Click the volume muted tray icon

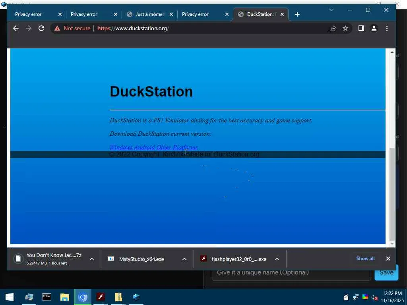(374, 297)
